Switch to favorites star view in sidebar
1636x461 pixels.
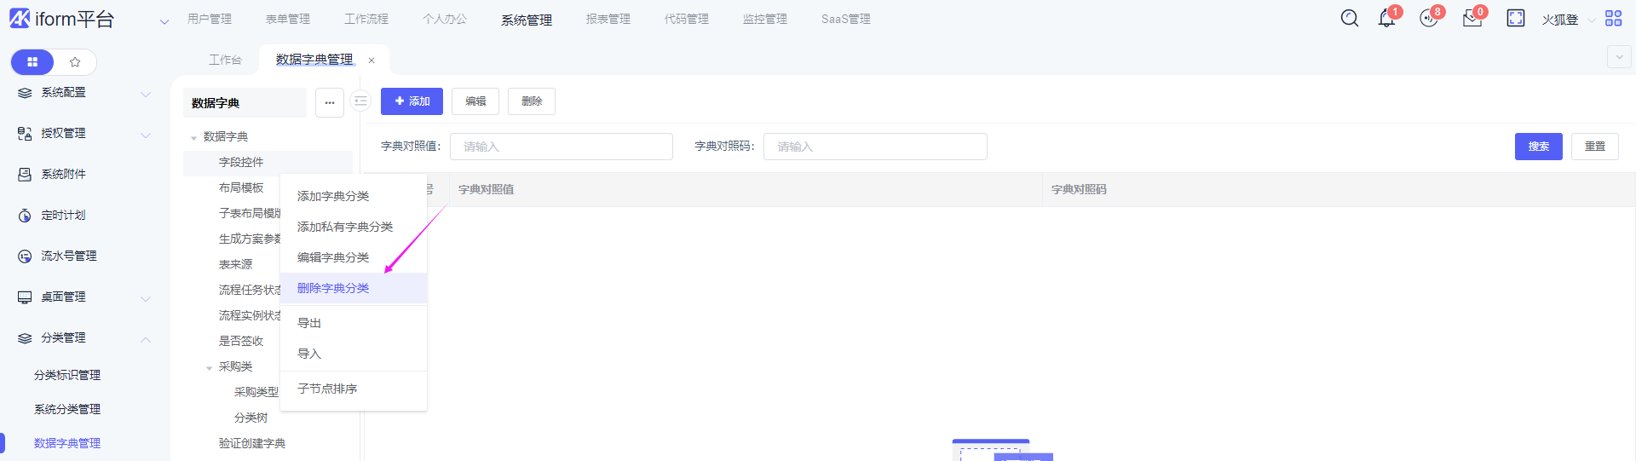click(75, 62)
